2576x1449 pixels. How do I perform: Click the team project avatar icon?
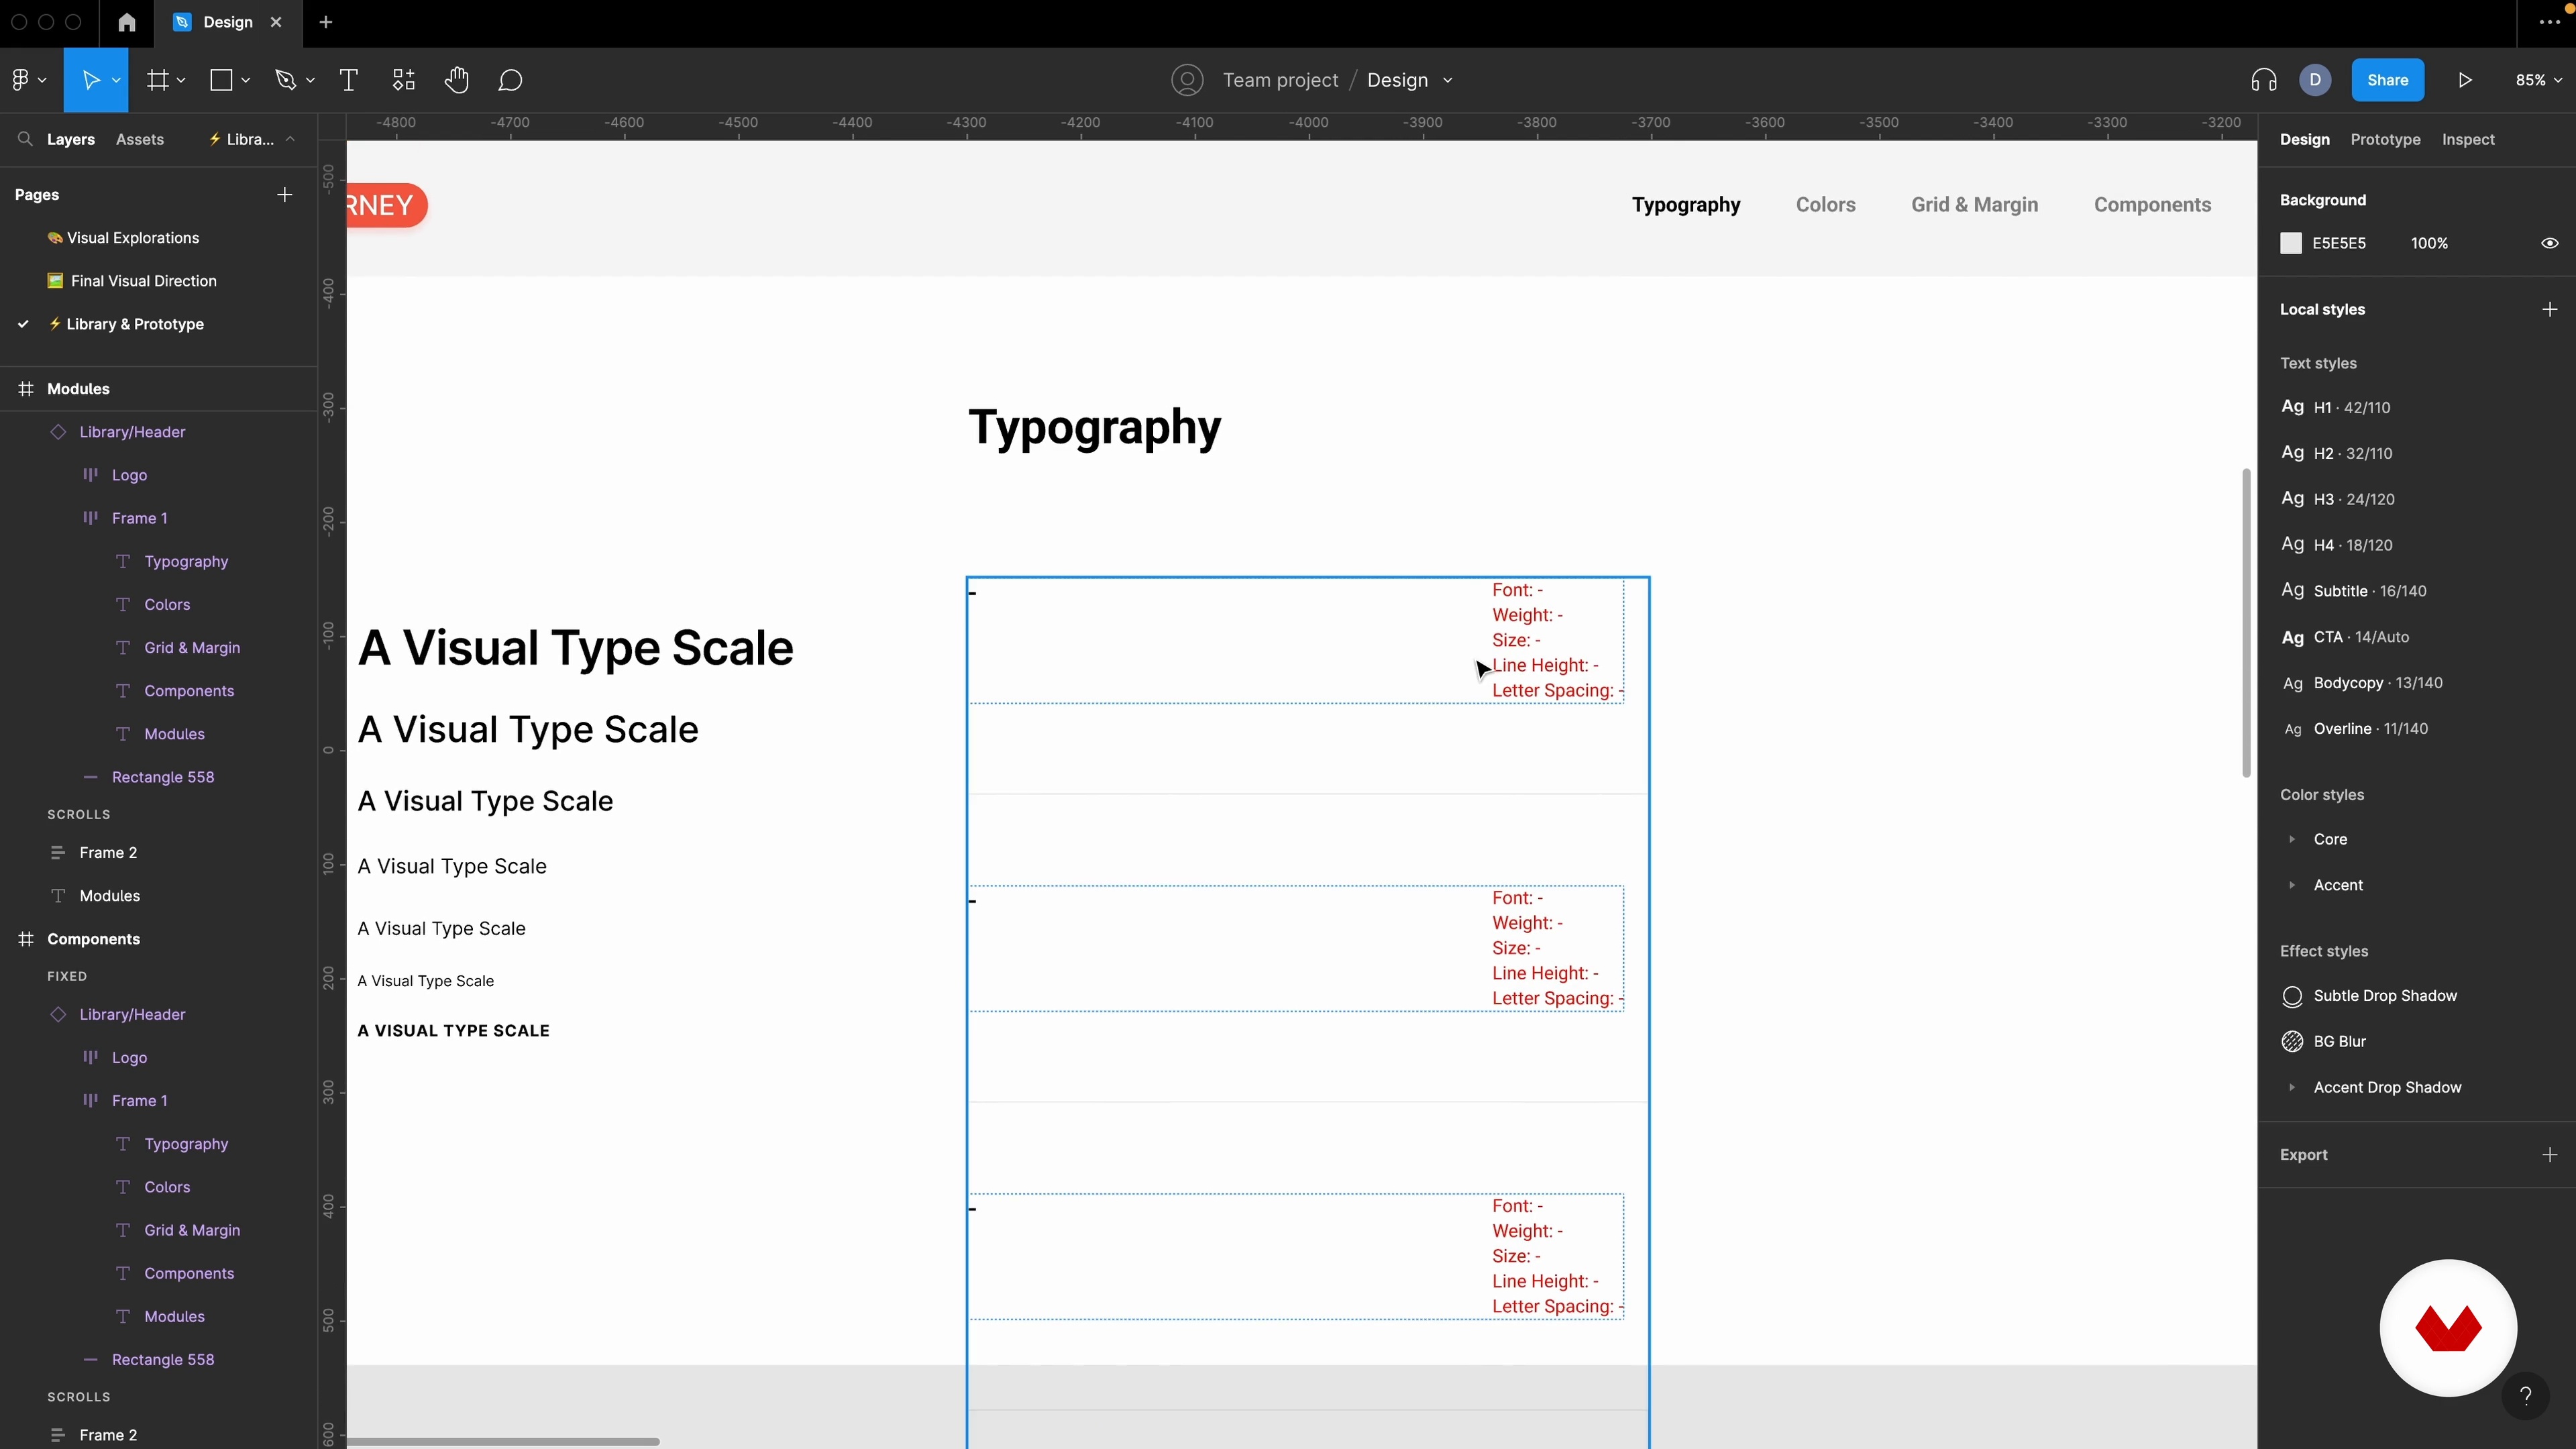pos(1187,80)
